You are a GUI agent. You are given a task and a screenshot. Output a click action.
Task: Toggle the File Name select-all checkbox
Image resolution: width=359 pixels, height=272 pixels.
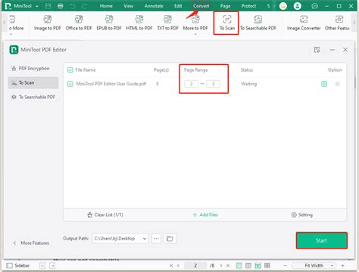tap(70, 70)
